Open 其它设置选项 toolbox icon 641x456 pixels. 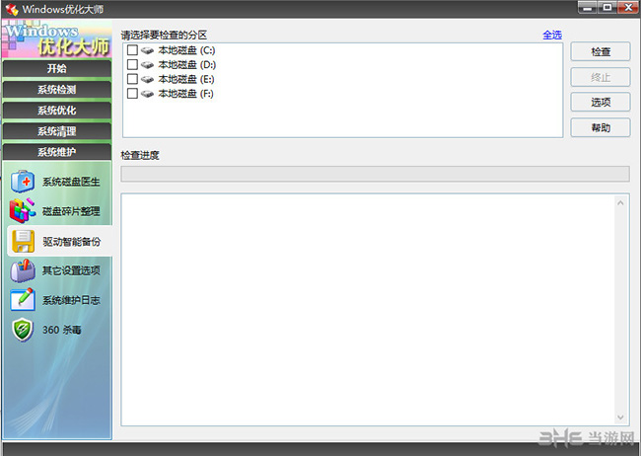pyautogui.click(x=23, y=270)
